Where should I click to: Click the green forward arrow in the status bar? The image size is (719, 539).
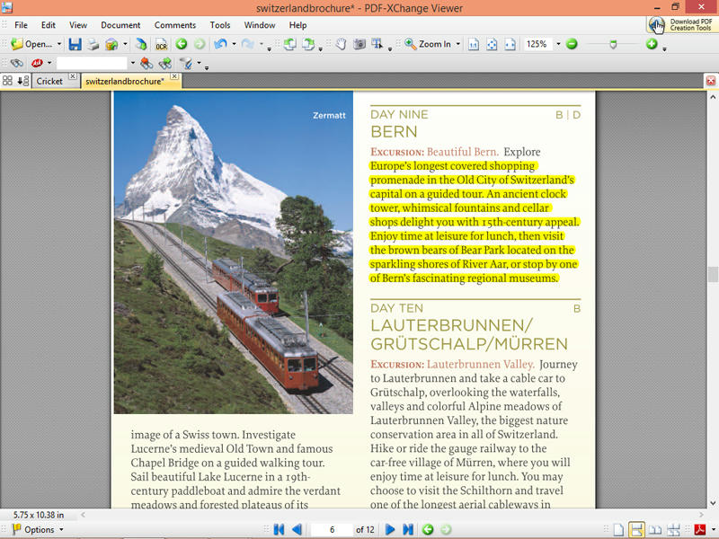pos(445,529)
